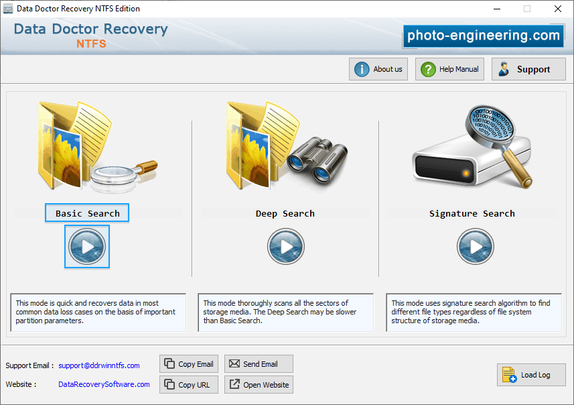The image size is (574, 405).
Task: Click the Support button
Action: (x=528, y=69)
